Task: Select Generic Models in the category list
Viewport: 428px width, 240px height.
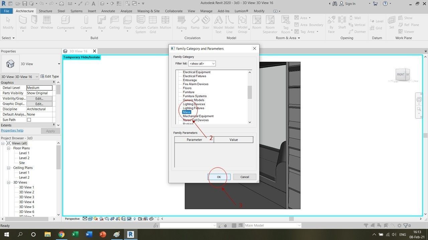Action: click(x=194, y=100)
